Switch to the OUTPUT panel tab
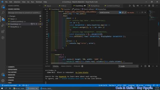Viewport: 160px width, 90px height. pyautogui.click(x=48, y=66)
